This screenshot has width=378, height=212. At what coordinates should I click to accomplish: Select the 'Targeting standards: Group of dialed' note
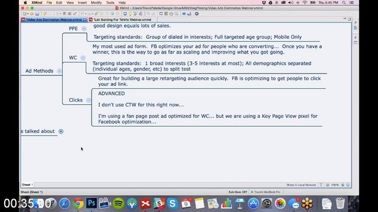pyautogui.click(x=198, y=37)
